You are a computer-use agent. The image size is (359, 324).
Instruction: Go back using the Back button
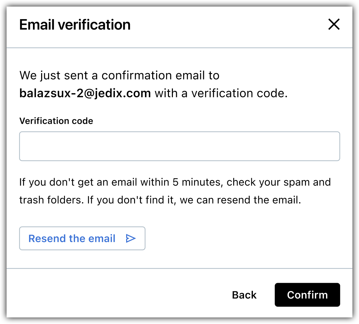click(244, 295)
